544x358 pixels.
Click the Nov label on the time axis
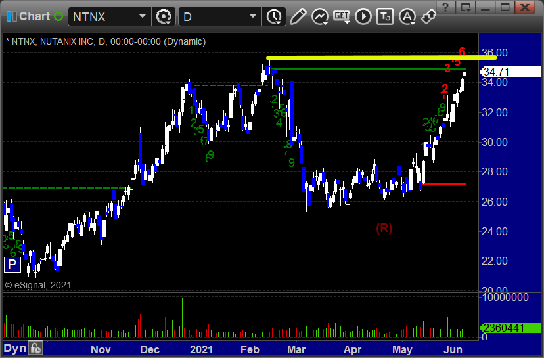[101, 349]
